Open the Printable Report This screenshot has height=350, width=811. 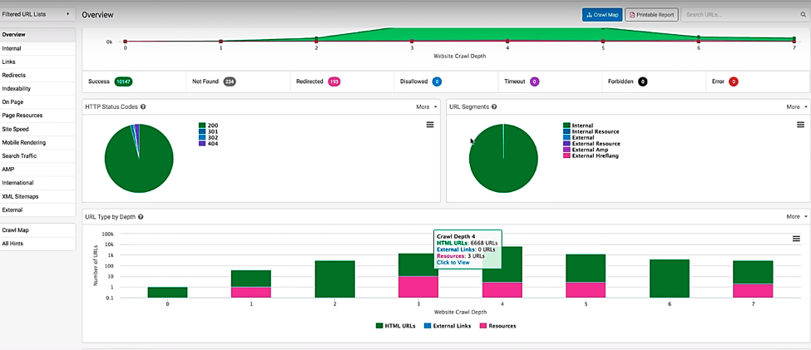coord(651,14)
